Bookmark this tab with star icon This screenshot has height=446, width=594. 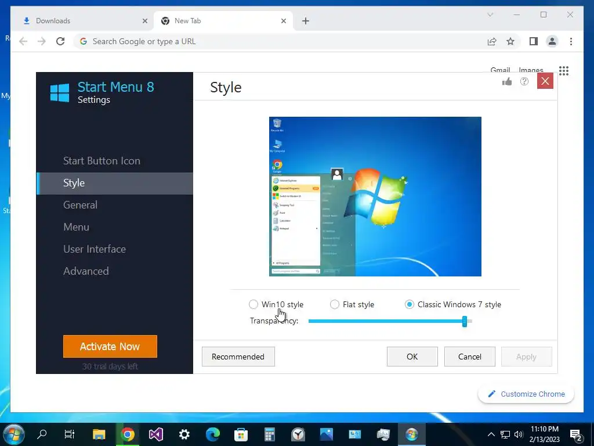click(510, 41)
